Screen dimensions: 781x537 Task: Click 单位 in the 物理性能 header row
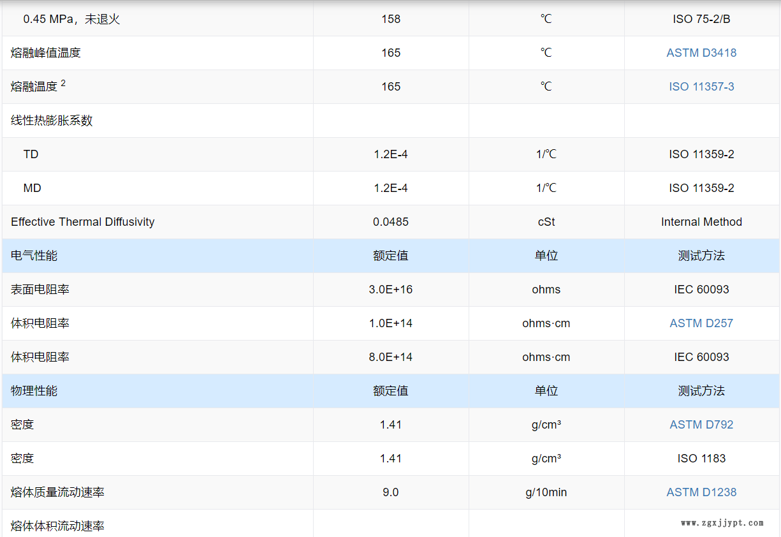(x=546, y=391)
